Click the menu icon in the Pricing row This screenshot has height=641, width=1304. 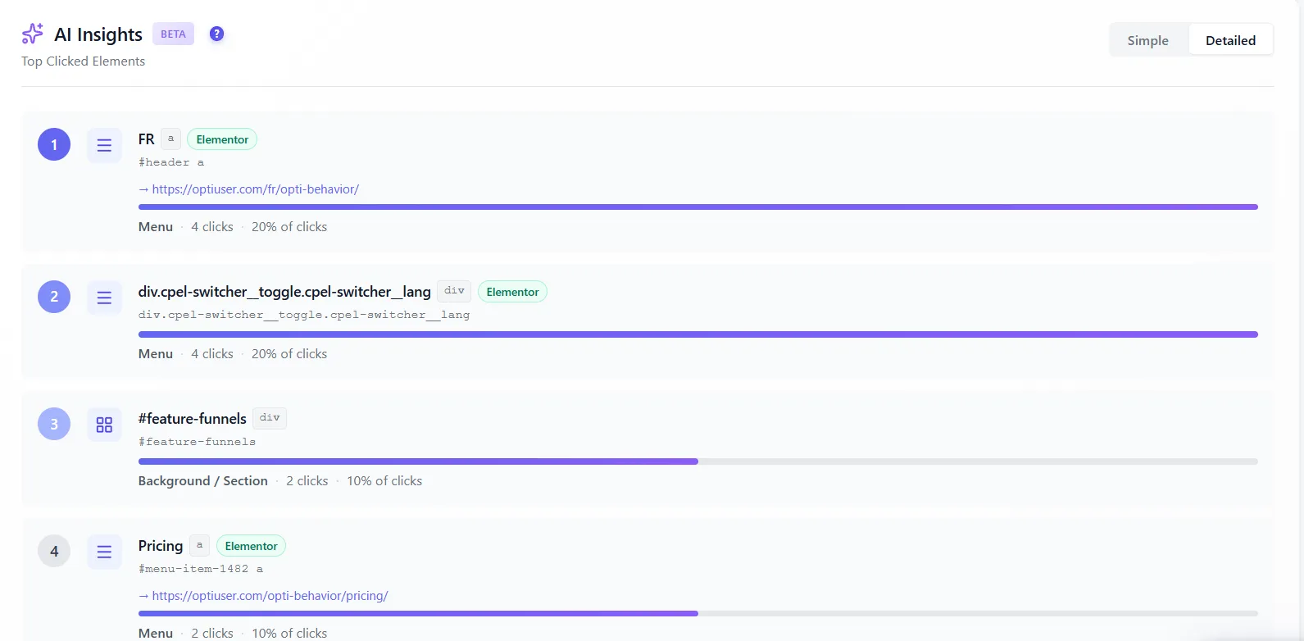pos(104,552)
